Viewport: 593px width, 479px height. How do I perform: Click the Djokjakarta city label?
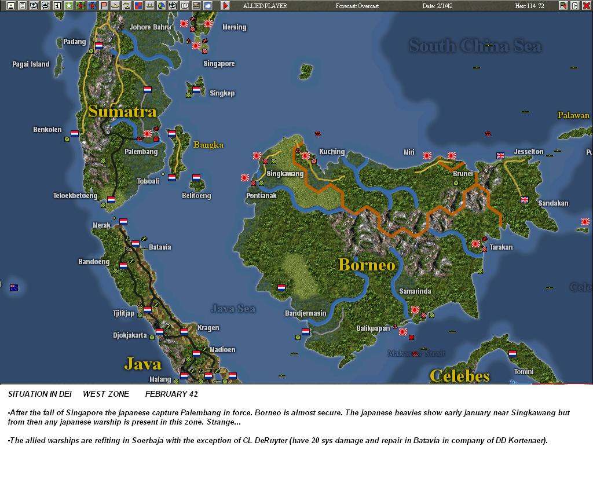pos(130,335)
